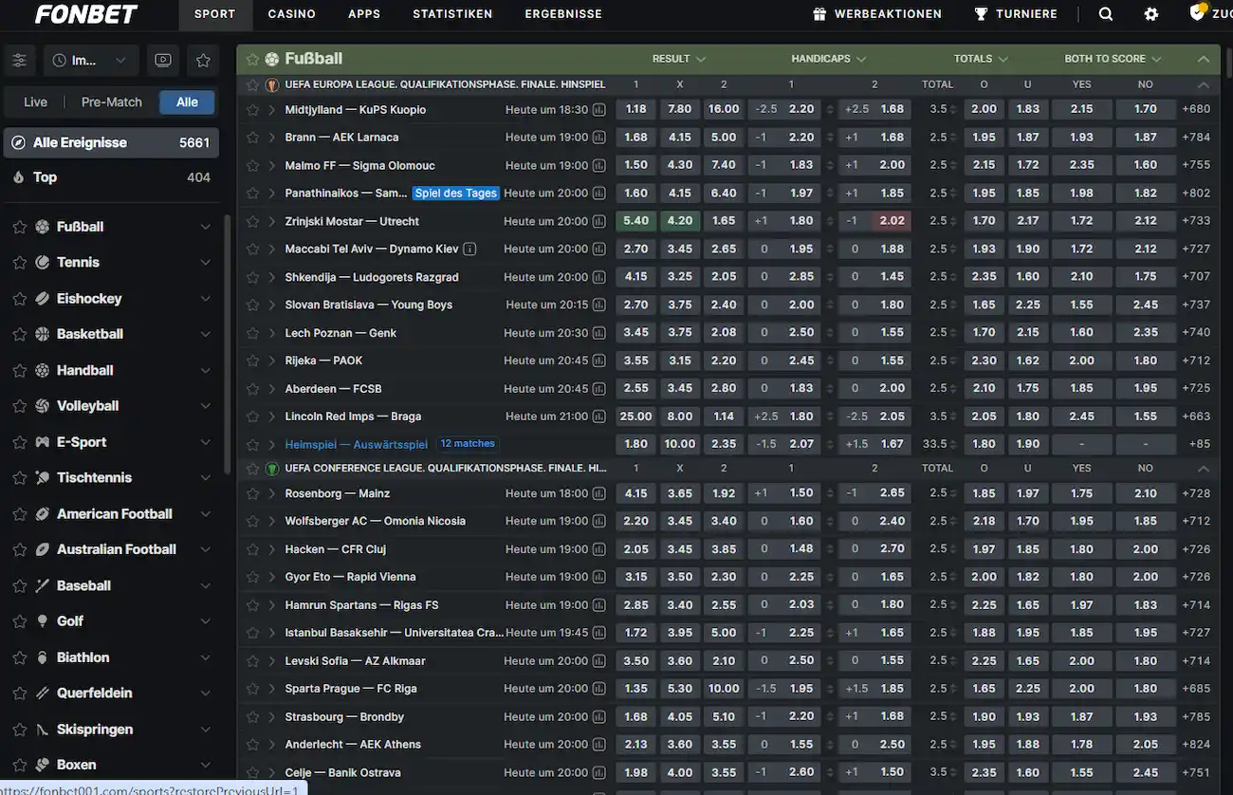Open the RESULT market dropdown

pos(679,59)
